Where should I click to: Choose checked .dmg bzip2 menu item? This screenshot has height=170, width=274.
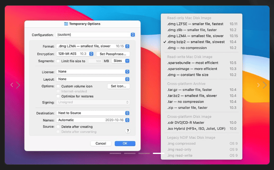[x=201, y=42]
